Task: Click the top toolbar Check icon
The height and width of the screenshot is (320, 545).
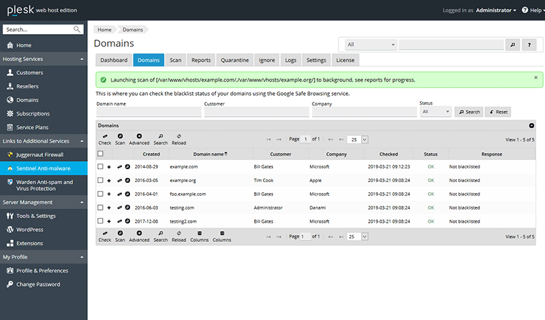Action: (105, 137)
